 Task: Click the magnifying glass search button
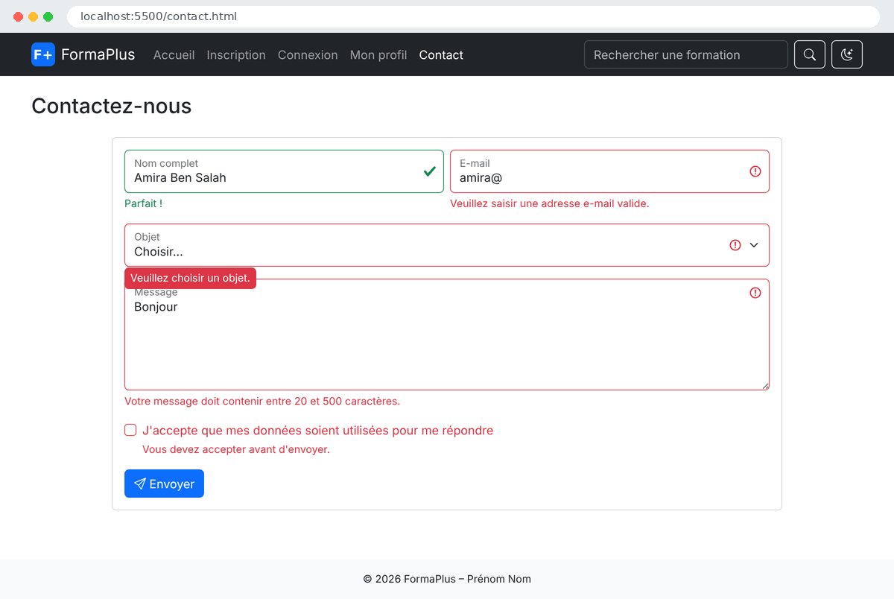point(810,54)
